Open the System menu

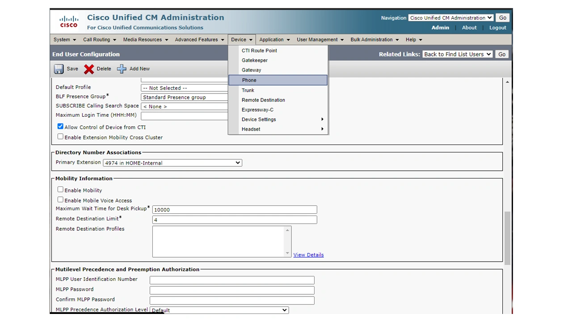(x=65, y=40)
